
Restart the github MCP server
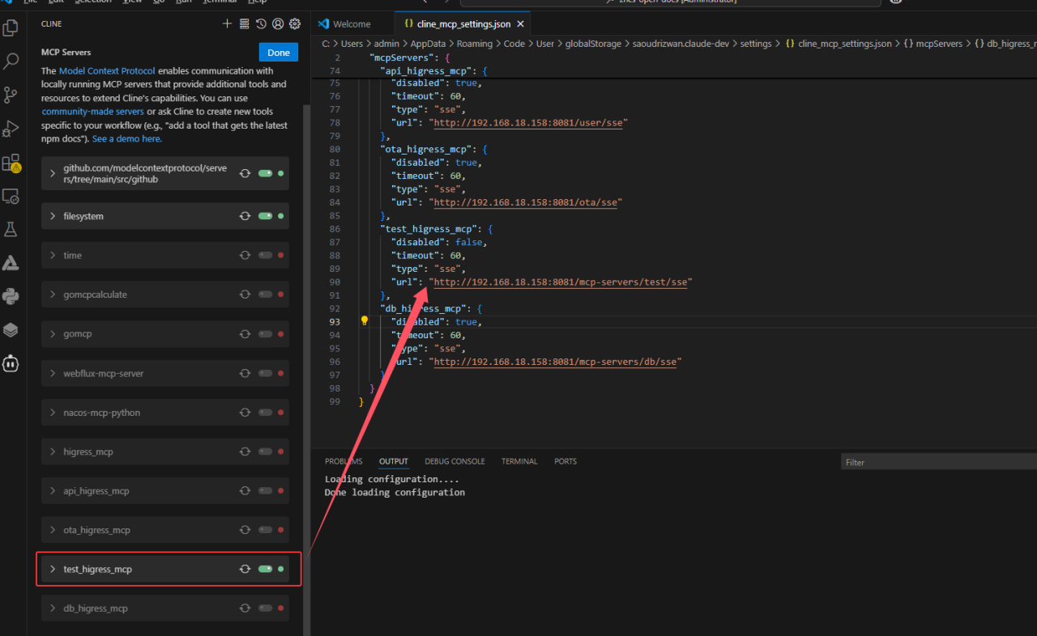(245, 173)
